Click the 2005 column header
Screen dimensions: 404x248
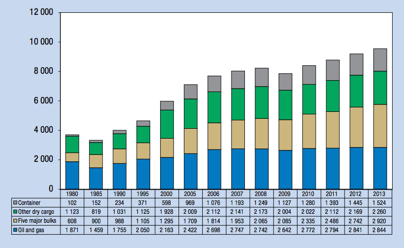(x=190, y=194)
